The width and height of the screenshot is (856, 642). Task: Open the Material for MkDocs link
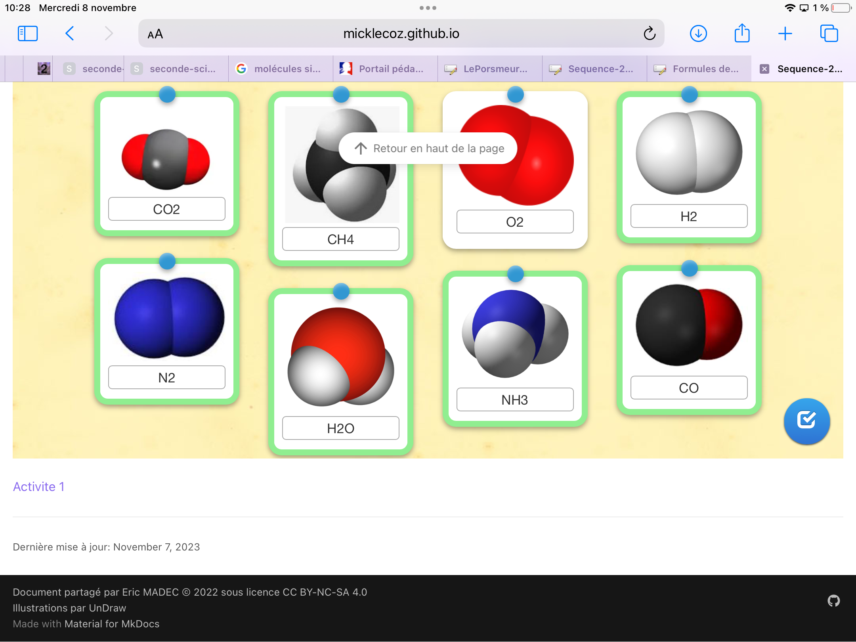click(112, 623)
